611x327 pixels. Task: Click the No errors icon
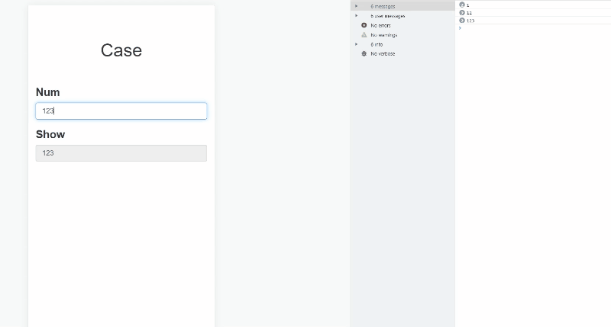pyautogui.click(x=364, y=25)
